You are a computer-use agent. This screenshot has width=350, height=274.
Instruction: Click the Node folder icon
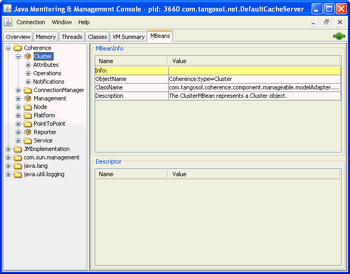(x=28, y=107)
